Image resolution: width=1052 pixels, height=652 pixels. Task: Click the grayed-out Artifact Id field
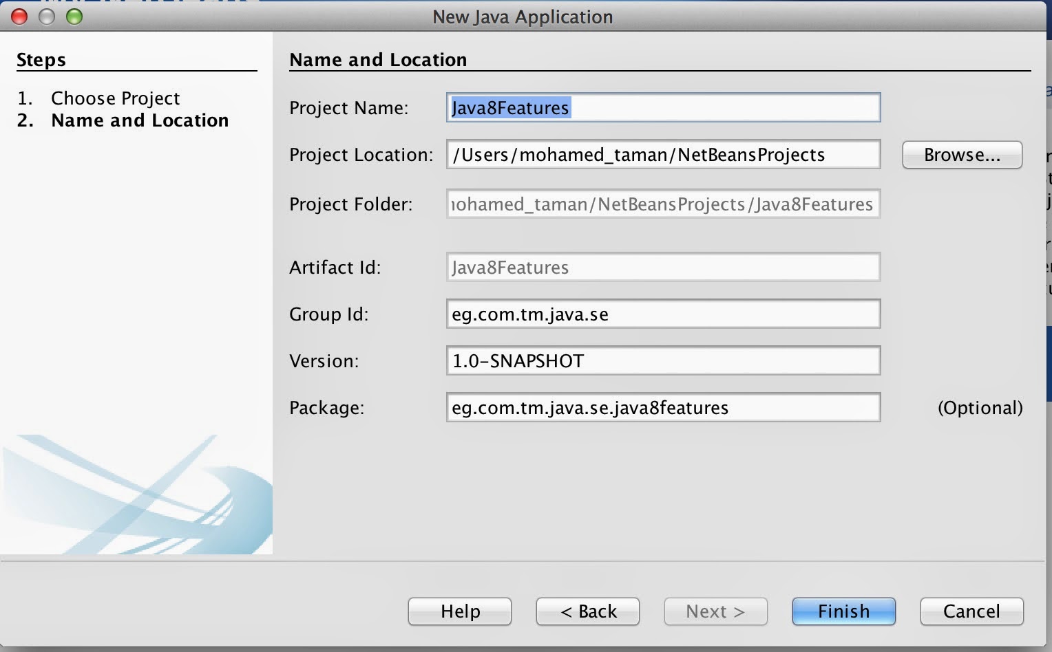(x=662, y=267)
